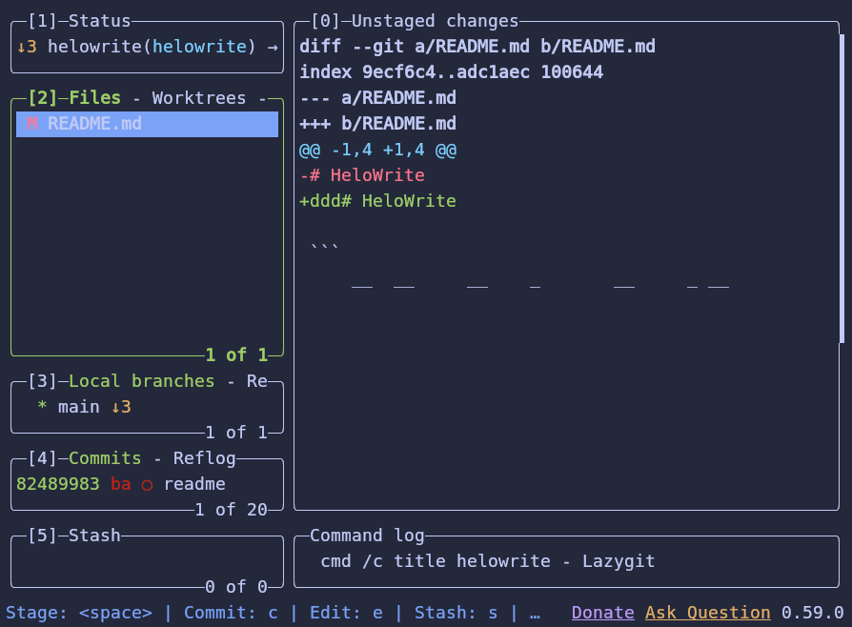The width and height of the screenshot is (852, 627).
Task: Click the 'Stage: <space>' shortcut hint
Action: coord(78,613)
